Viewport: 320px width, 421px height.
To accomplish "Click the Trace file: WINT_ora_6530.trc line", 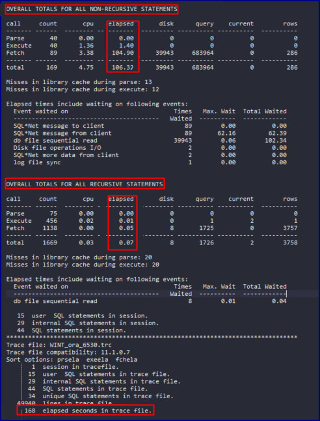I will point(59,345).
